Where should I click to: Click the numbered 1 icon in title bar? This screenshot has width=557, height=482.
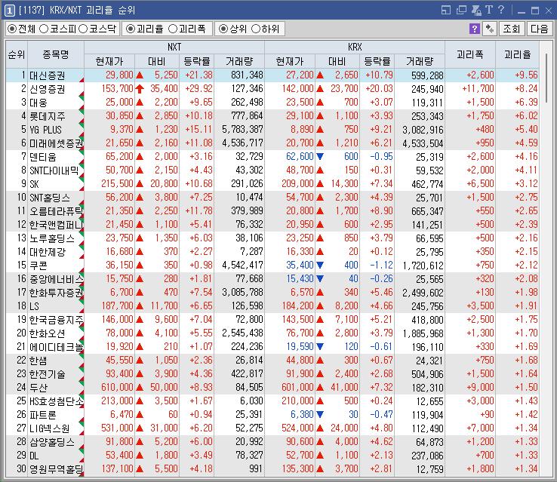(x=10, y=11)
